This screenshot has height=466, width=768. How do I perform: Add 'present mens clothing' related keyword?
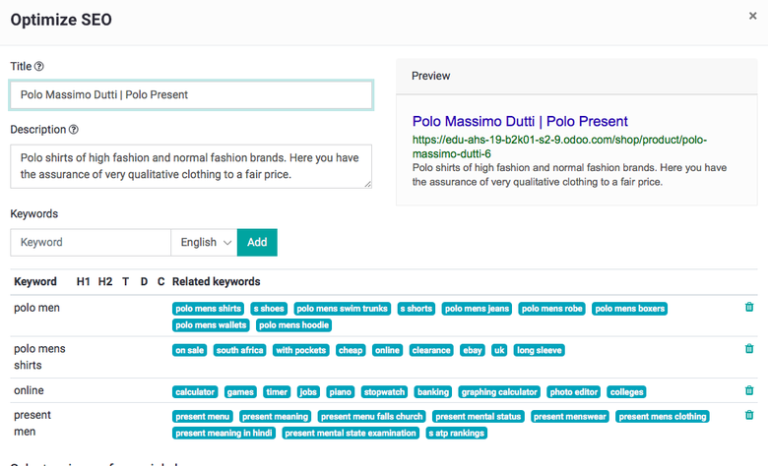click(663, 417)
